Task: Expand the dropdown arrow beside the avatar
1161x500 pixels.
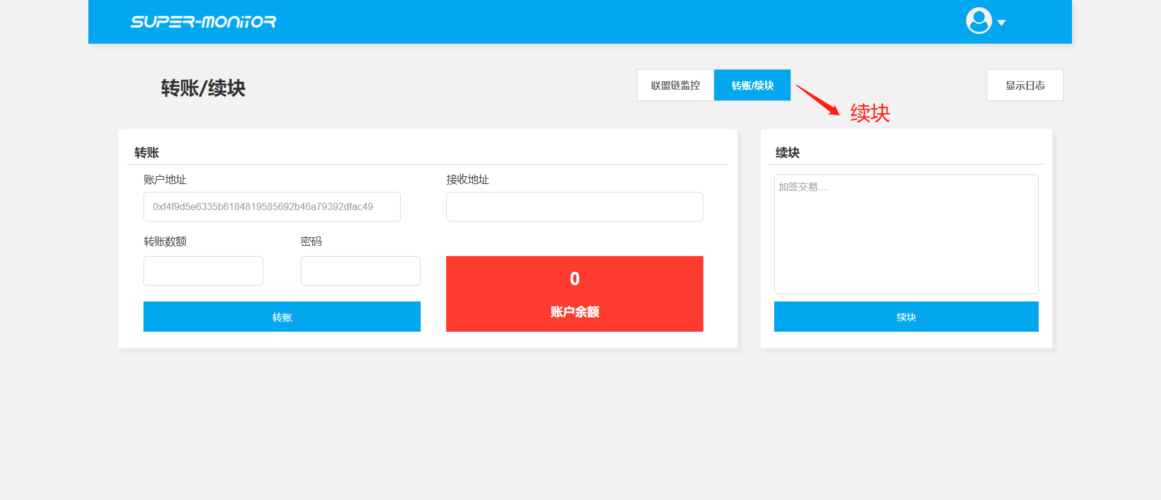Action: 1001,23
